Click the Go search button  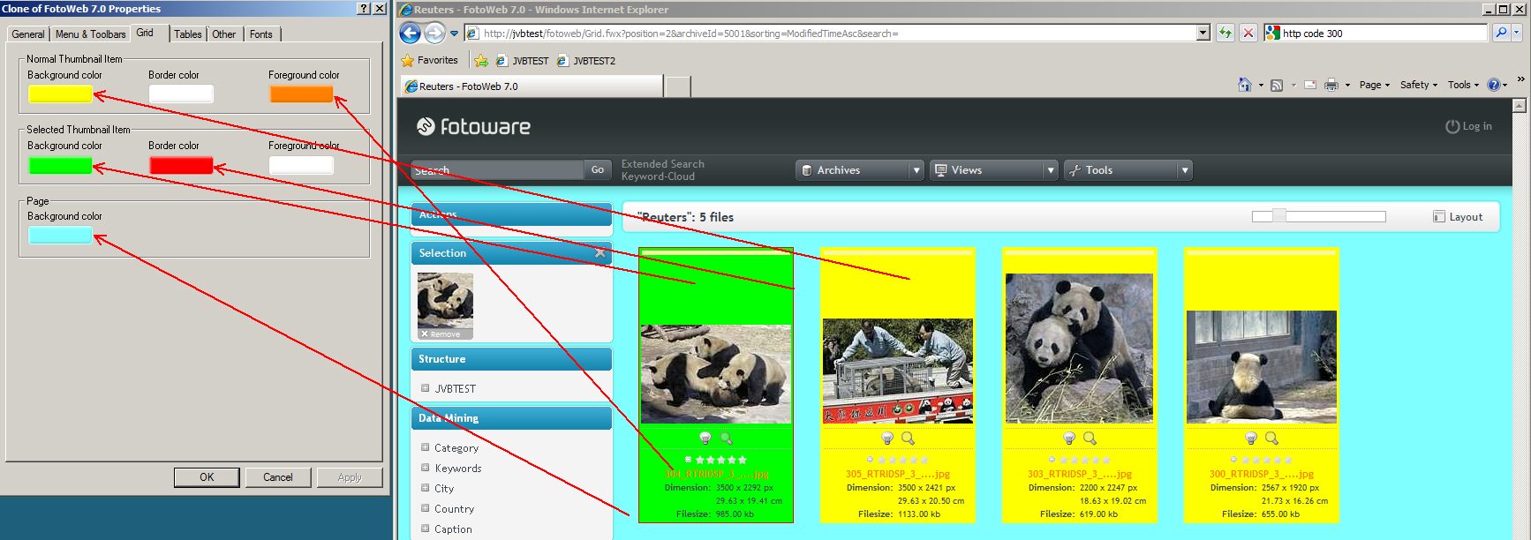tap(598, 170)
